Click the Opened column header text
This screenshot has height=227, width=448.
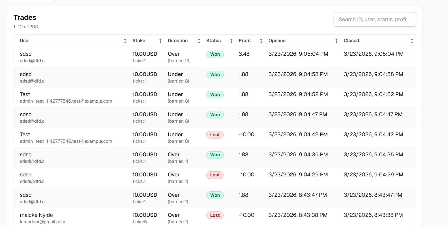point(277,41)
